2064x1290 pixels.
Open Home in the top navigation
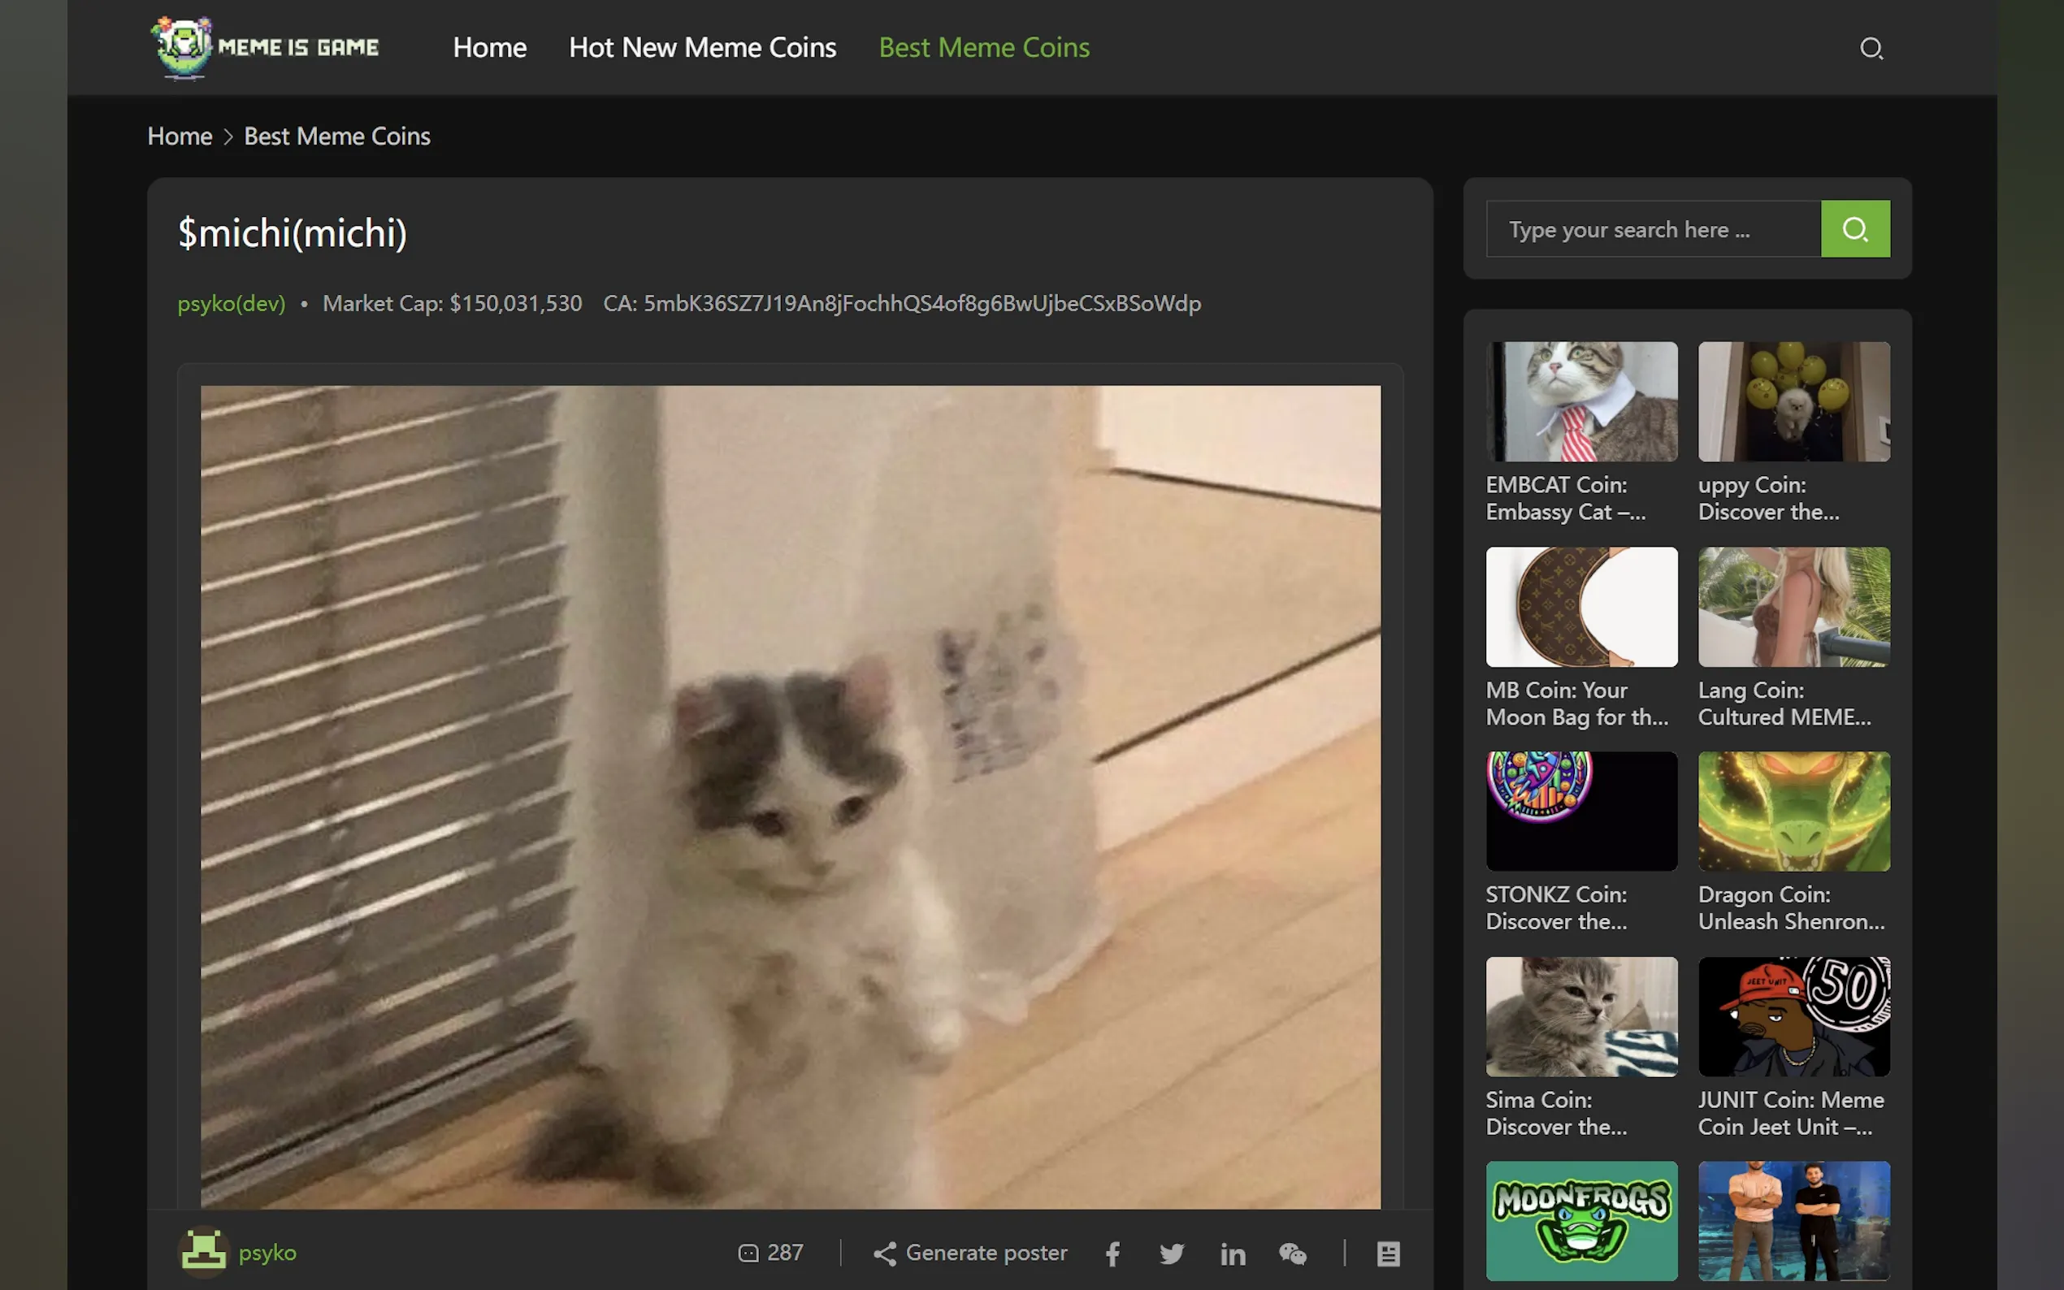click(x=489, y=48)
